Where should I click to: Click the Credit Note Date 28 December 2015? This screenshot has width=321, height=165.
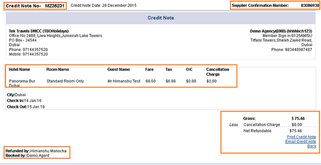click(x=103, y=6)
